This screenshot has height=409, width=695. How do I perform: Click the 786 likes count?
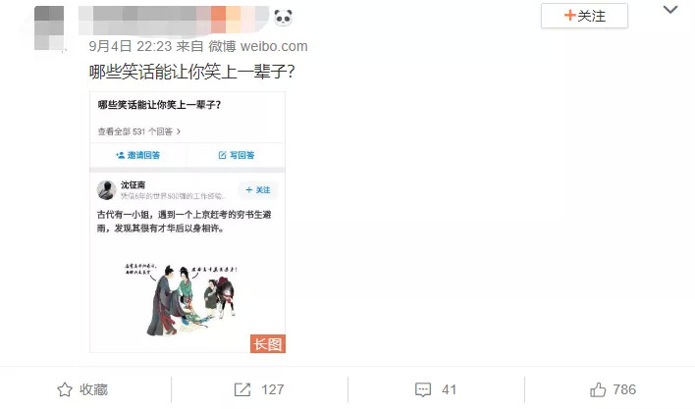click(624, 389)
